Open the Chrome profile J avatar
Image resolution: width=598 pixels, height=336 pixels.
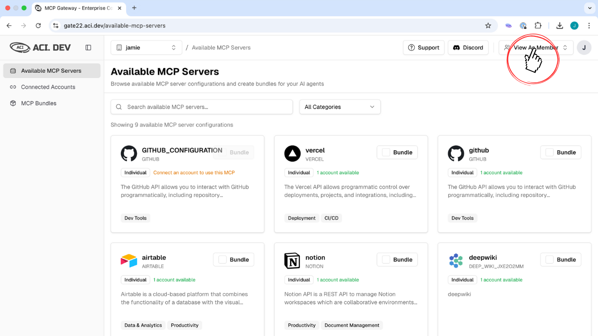click(x=574, y=26)
